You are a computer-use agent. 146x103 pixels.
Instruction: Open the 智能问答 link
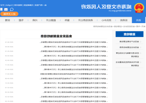(x=18, y=5)
